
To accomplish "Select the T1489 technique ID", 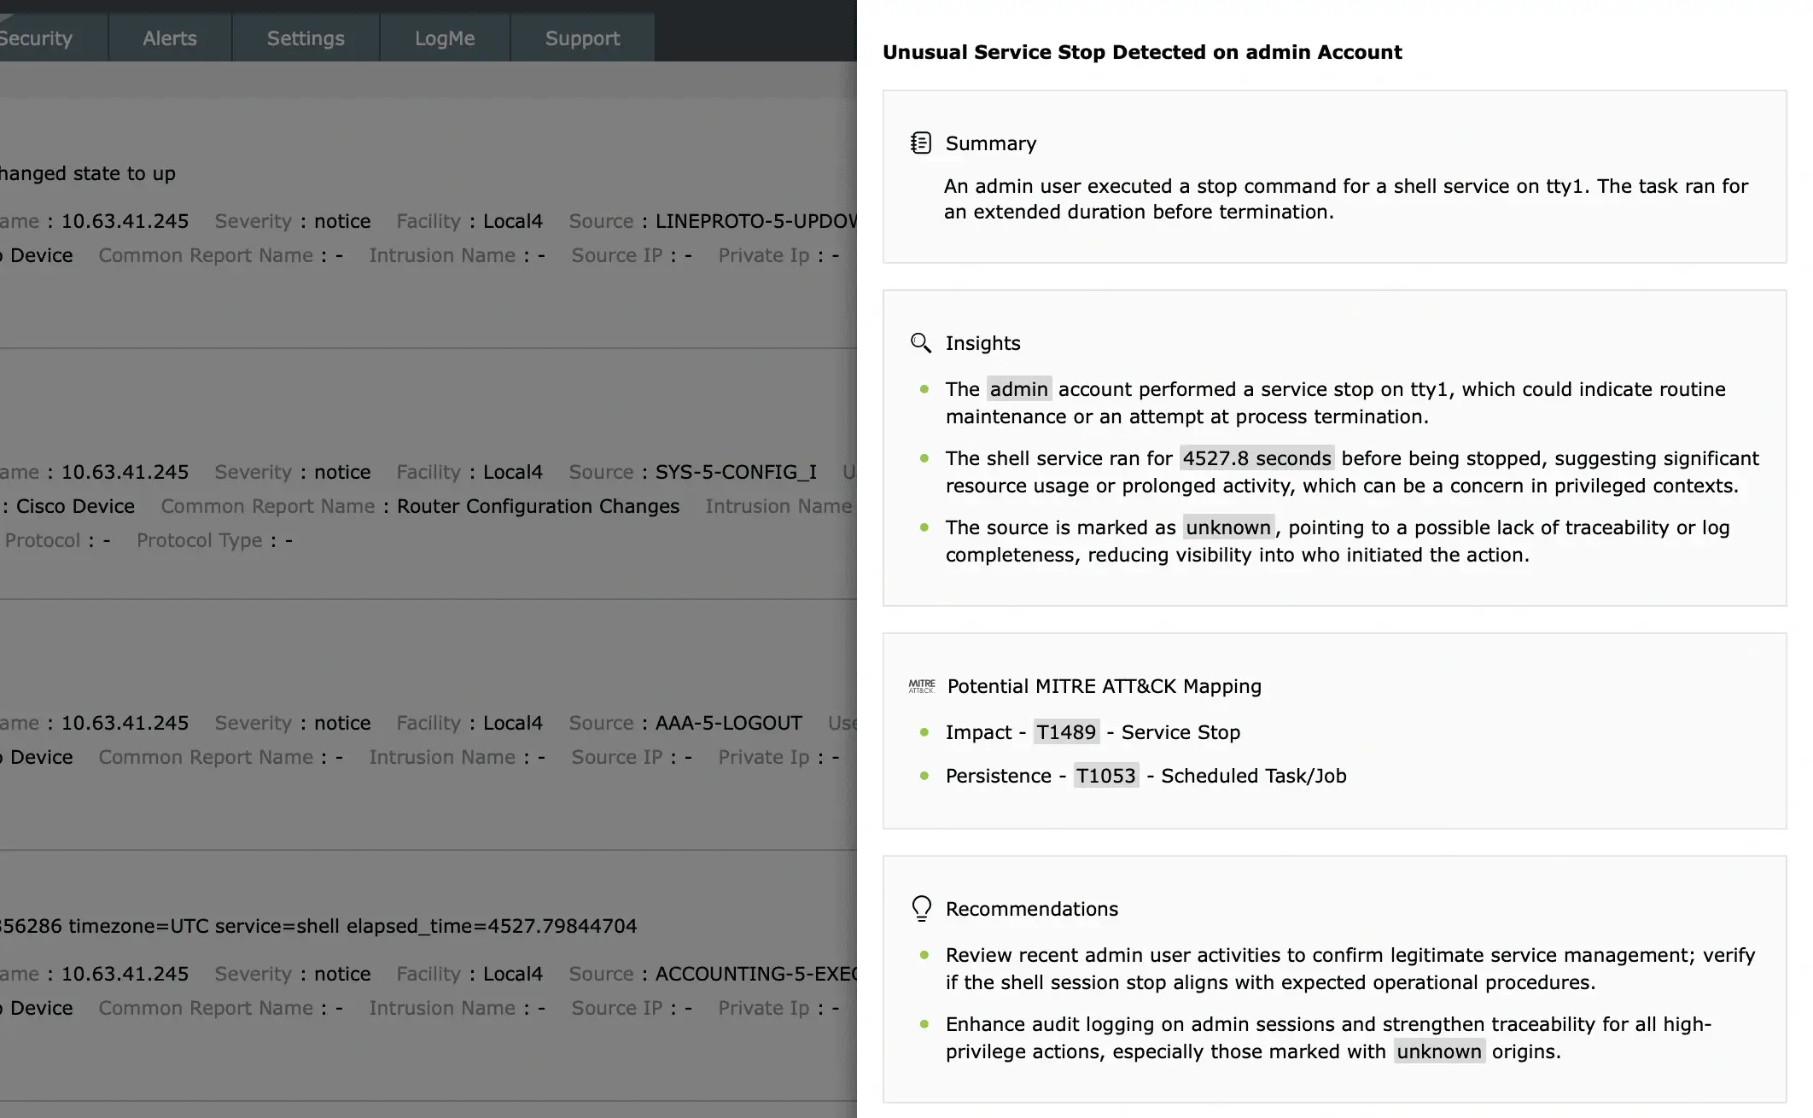I will (x=1066, y=732).
